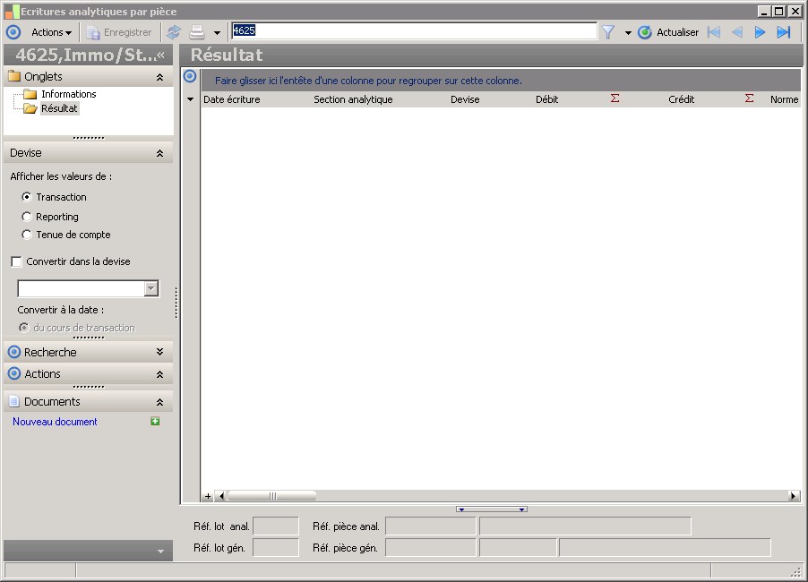Open the currency combo box dropdown
The image size is (808, 582).
151,288
